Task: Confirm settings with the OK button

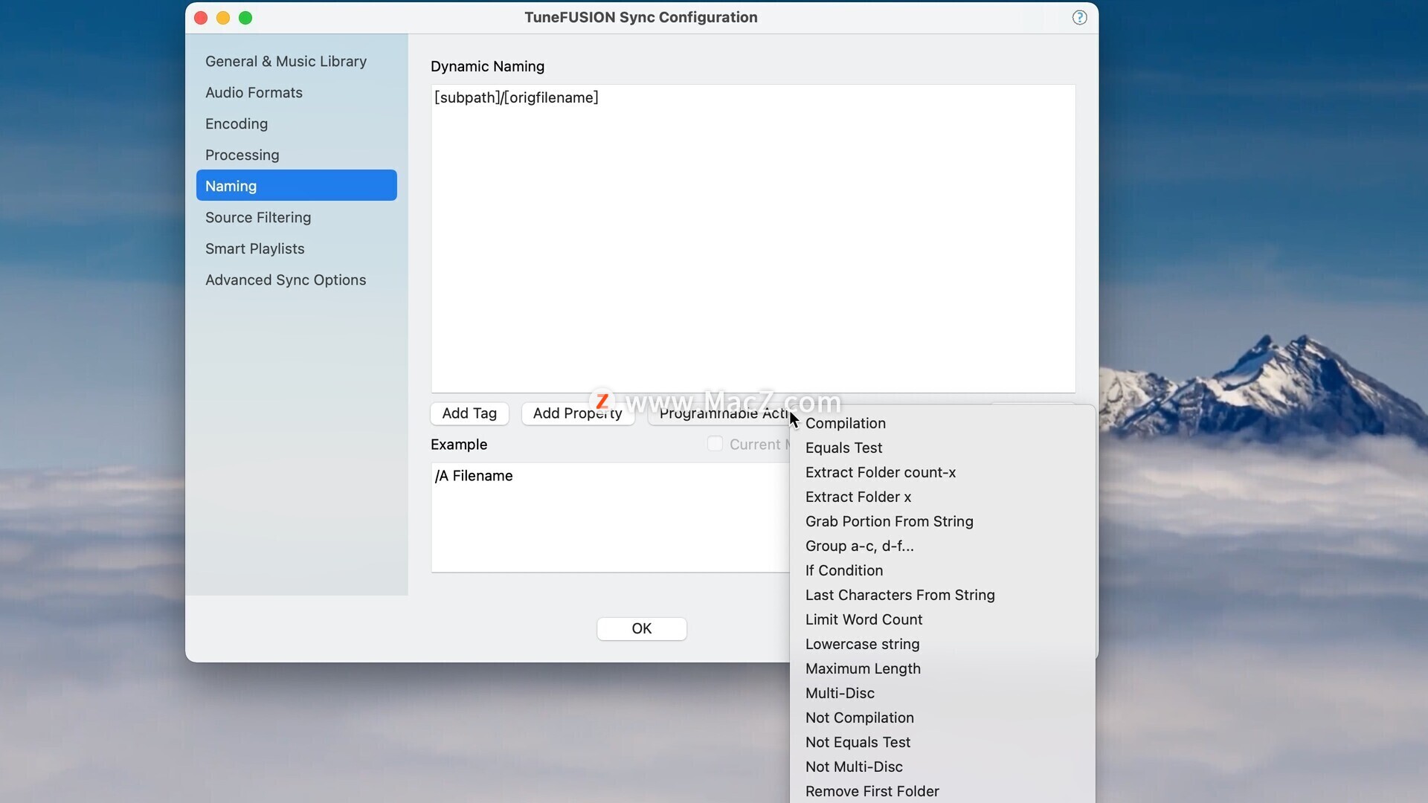Action: [641, 629]
